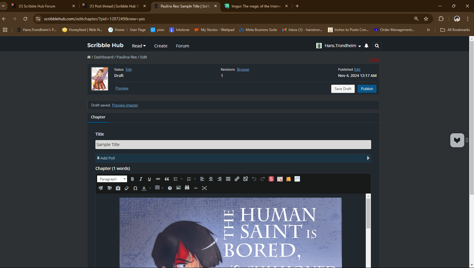Click the remove link icon
Image resolution: width=474 pixels, height=268 pixels.
click(x=245, y=179)
